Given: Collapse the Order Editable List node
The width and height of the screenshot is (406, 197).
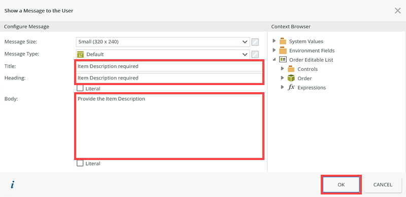Looking at the screenshot, I should pyautogui.click(x=274, y=60).
